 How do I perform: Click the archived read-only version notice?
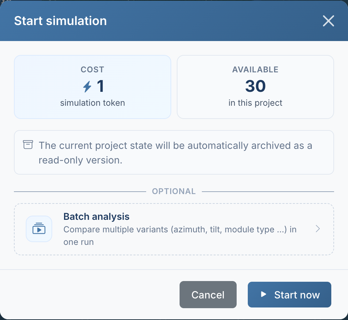(174, 152)
